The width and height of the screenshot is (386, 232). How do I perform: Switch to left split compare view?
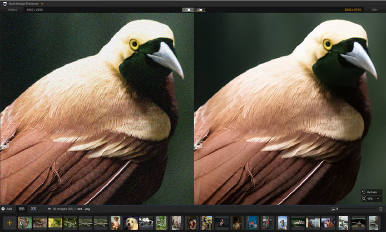coord(188,10)
